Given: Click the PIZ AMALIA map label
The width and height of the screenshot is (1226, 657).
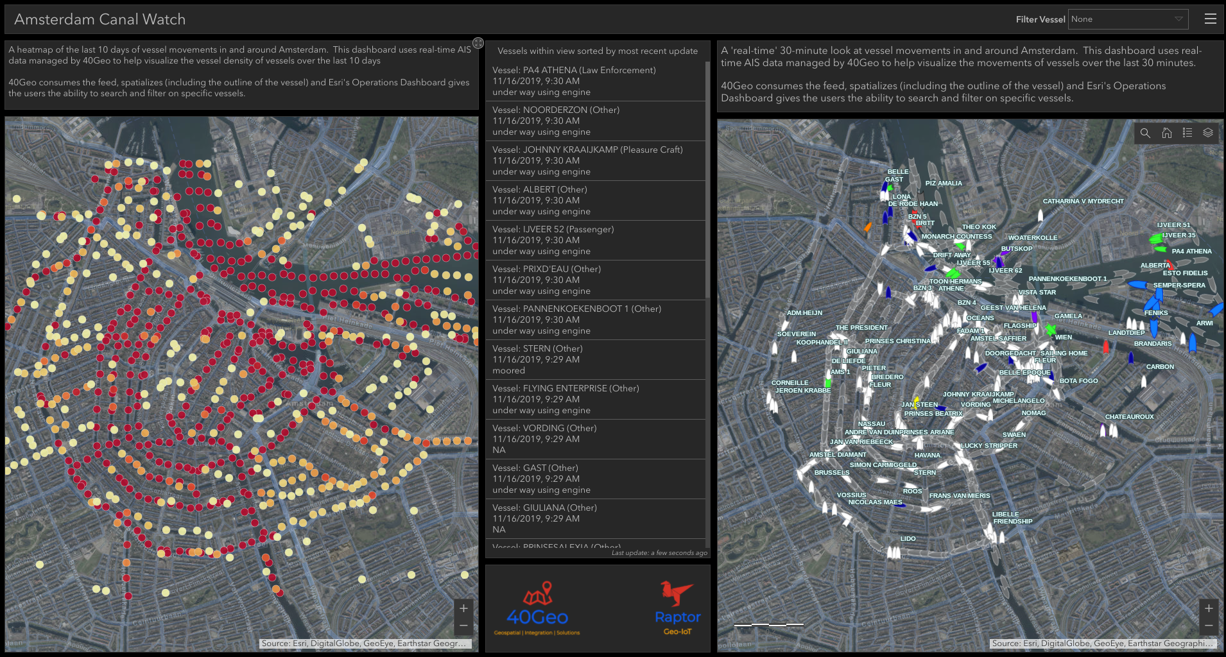Looking at the screenshot, I should tap(944, 183).
